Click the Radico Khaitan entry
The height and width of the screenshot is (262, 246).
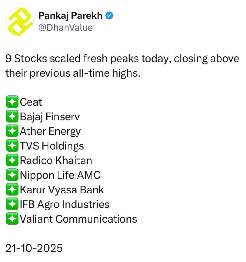click(56, 160)
